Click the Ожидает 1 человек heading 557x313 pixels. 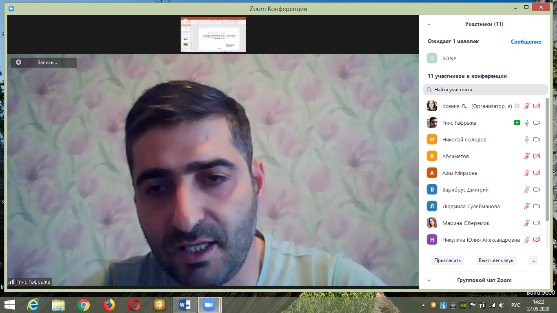[x=453, y=42]
